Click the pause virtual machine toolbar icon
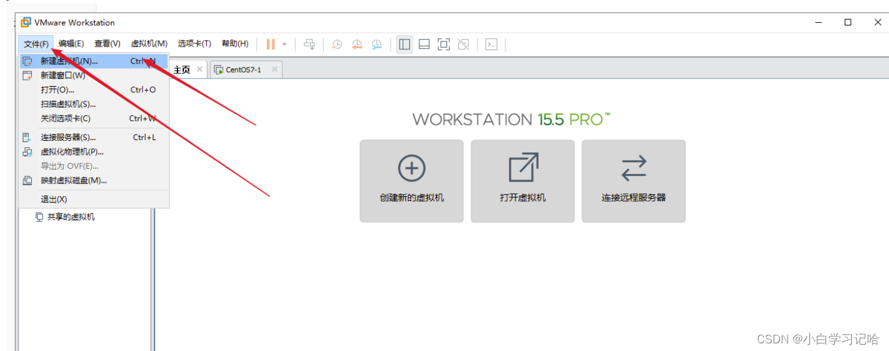This screenshot has height=351, width=889. click(x=271, y=44)
